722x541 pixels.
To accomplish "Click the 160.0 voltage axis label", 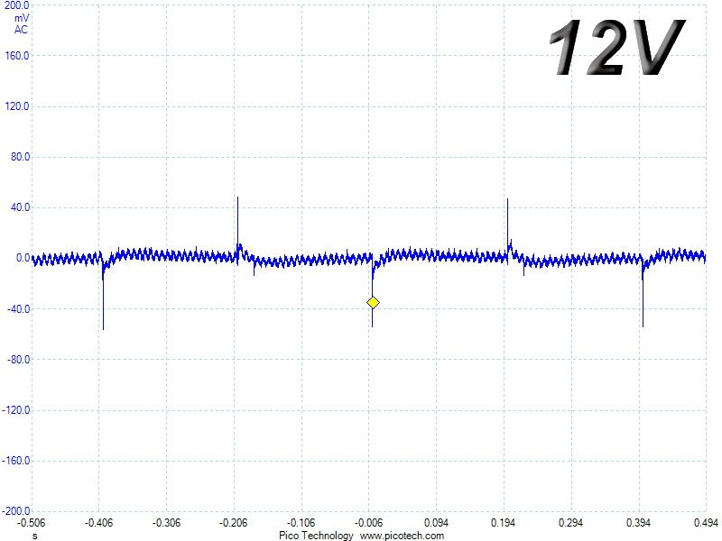I will point(16,56).
